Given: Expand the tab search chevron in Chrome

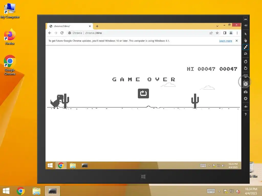Looking at the screenshot, I should [217, 26].
